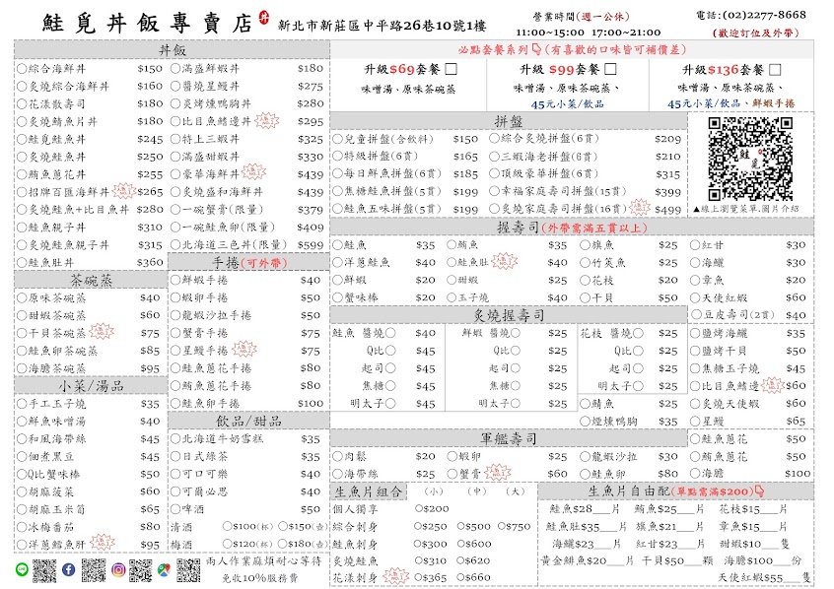Choose 綜合刺身 large size $750
834x589 pixels.
coord(502,526)
